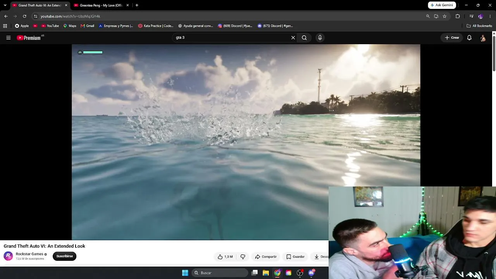496x279 pixels.
Task: Open the Gmail bookmark
Action: tap(88, 26)
